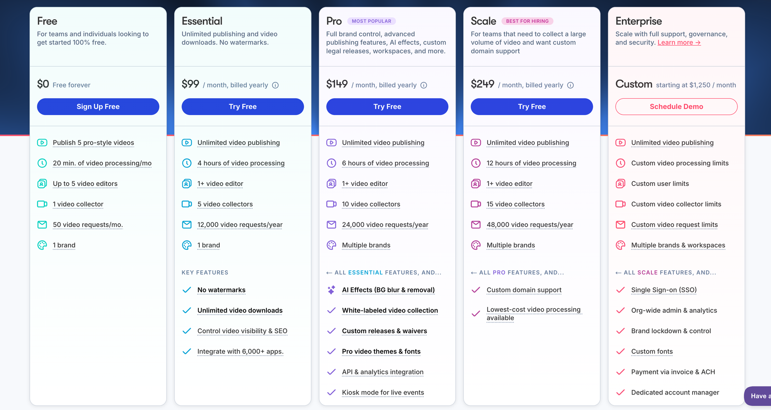Click the Scale plan billing info icon
The width and height of the screenshot is (771, 410).
571,85
